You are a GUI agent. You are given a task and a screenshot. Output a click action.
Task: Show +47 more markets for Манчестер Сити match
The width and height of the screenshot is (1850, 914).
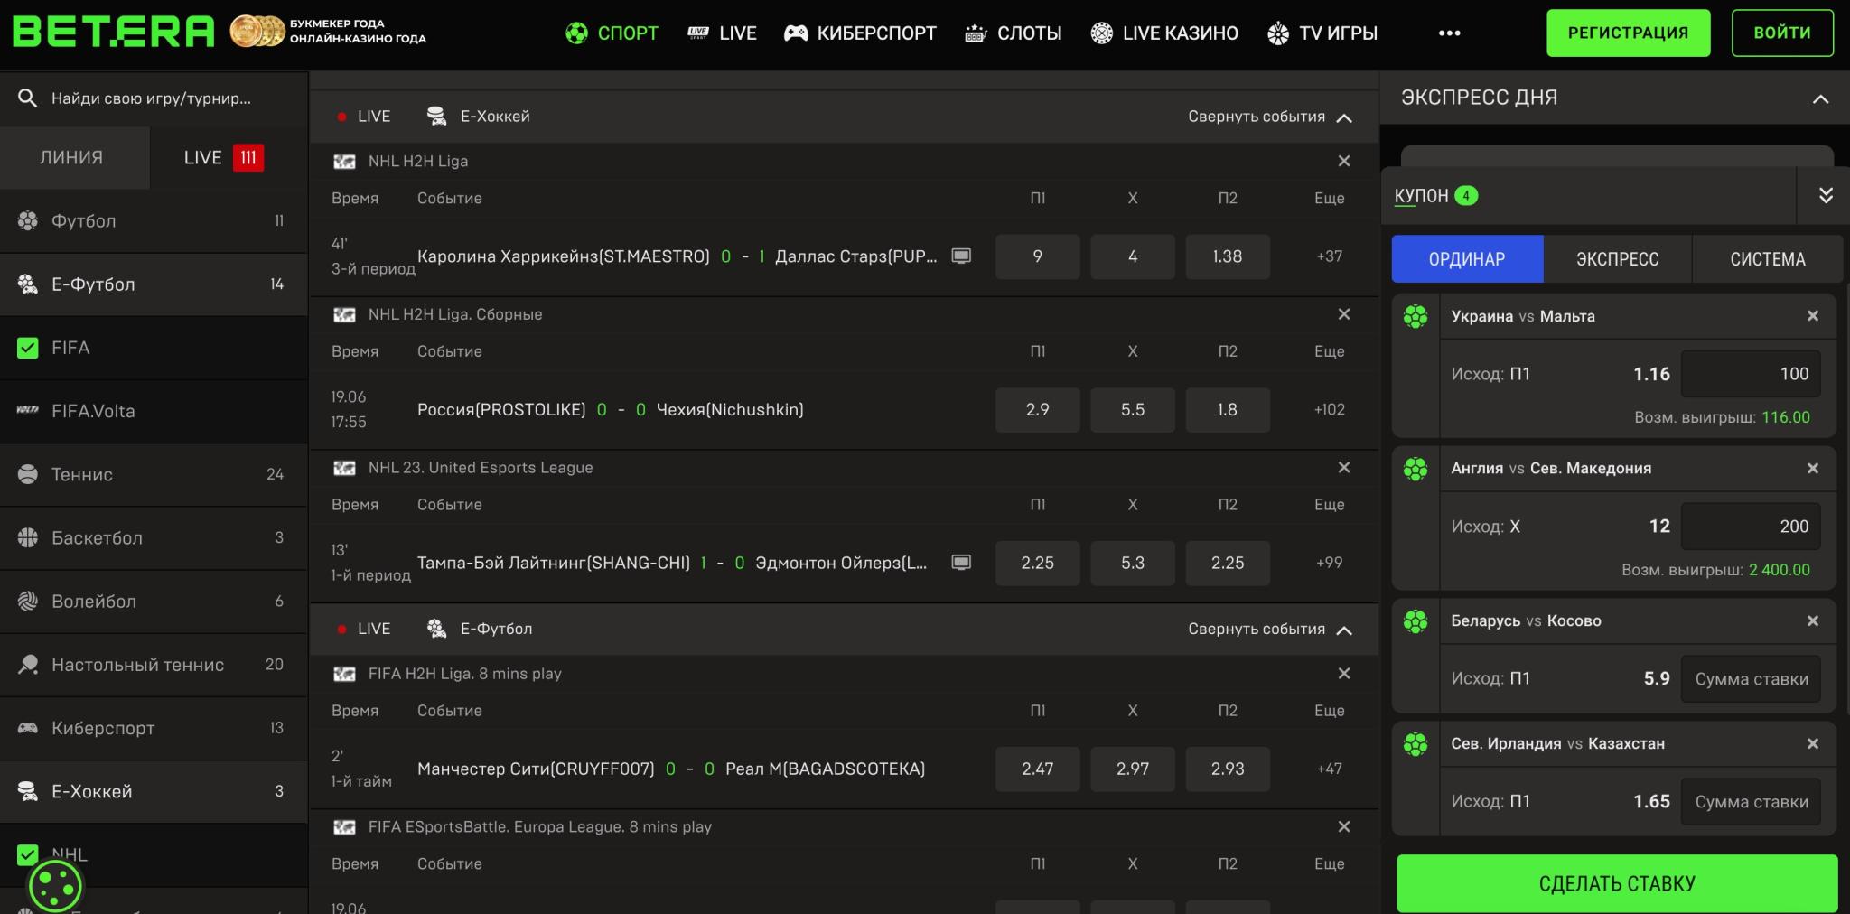(1330, 769)
